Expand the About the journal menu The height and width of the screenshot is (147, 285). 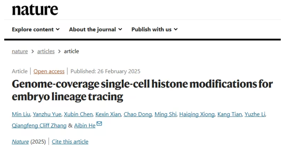pyautogui.click(x=96, y=29)
